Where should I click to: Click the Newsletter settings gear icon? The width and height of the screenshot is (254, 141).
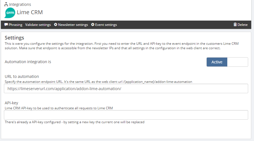[x=56, y=24]
